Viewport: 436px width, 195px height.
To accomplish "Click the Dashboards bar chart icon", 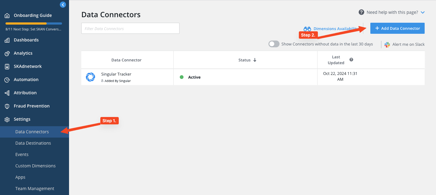I will tap(7, 40).
